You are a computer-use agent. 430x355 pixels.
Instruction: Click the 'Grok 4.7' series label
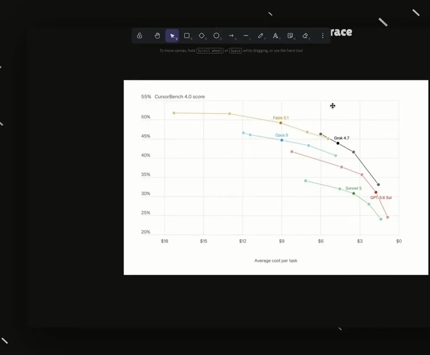(342, 138)
